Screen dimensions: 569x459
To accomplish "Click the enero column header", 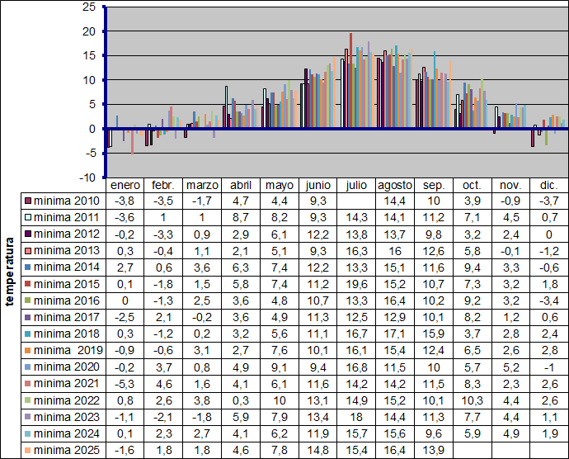I will [x=125, y=185].
